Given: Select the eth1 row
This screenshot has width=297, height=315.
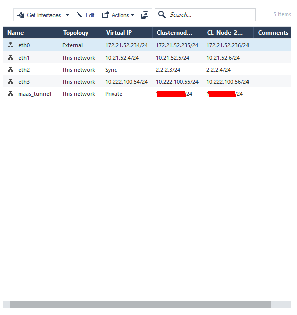Looking at the screenshot, I should (147, 58).
